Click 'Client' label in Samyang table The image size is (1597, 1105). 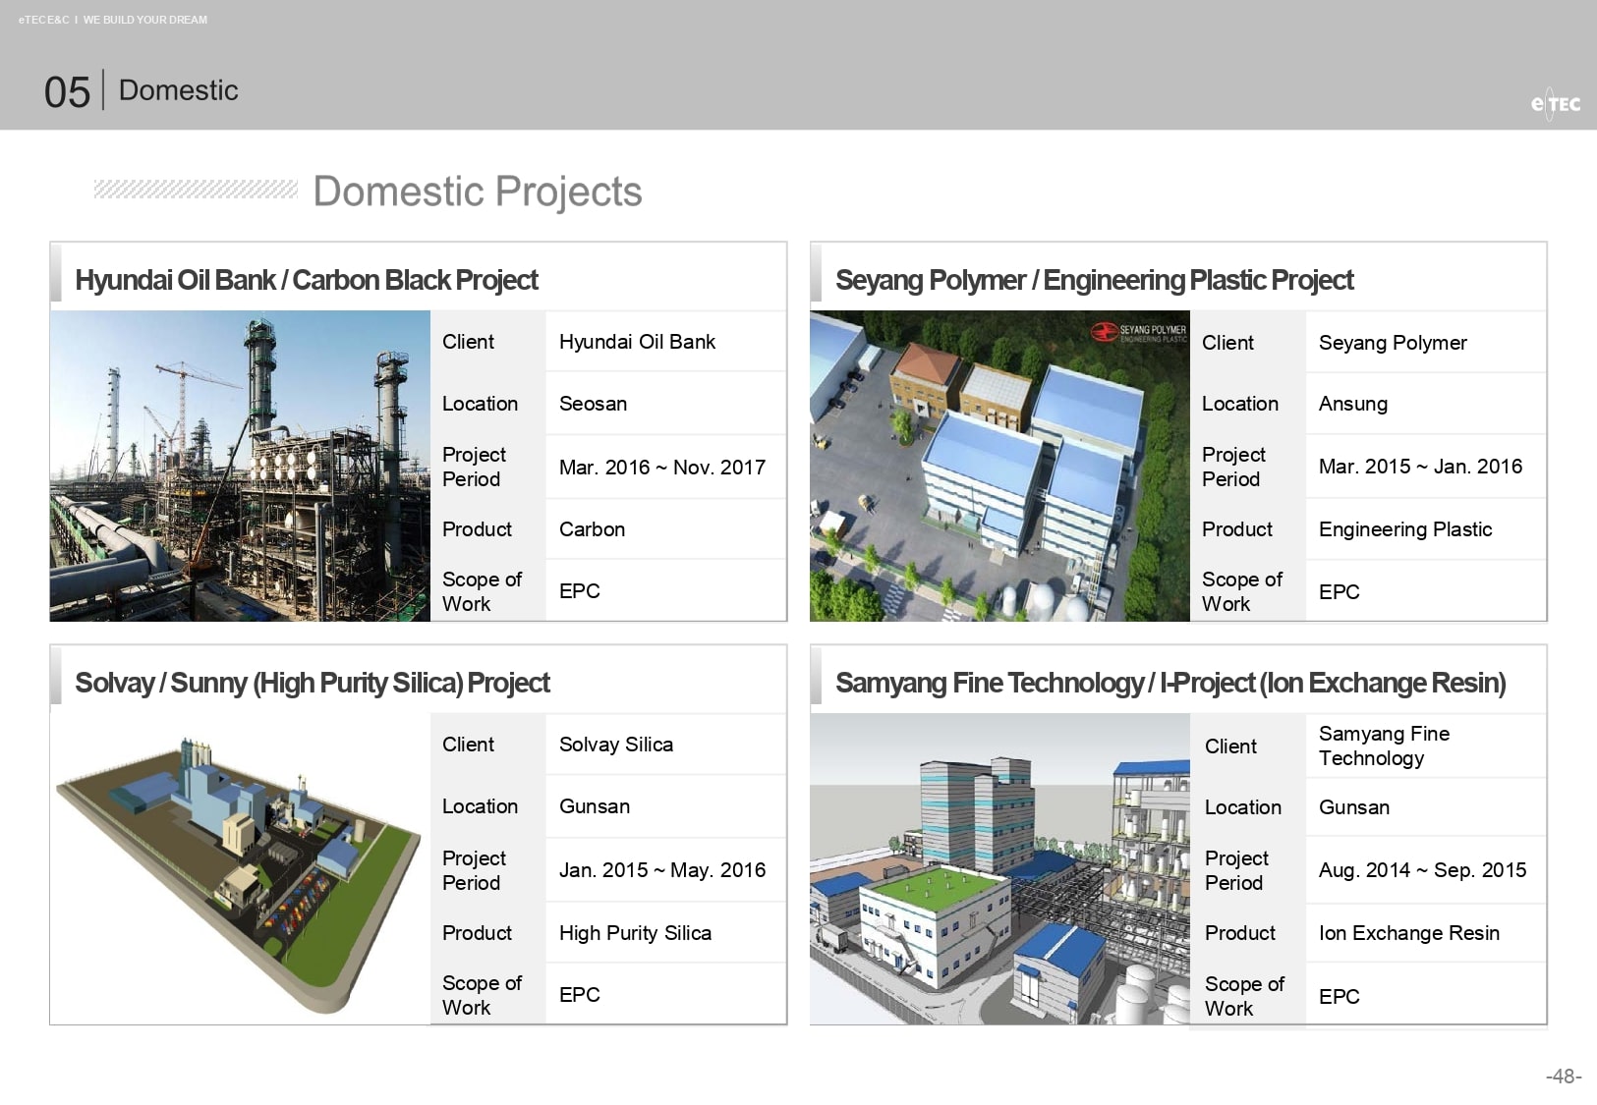(1230, 746)
